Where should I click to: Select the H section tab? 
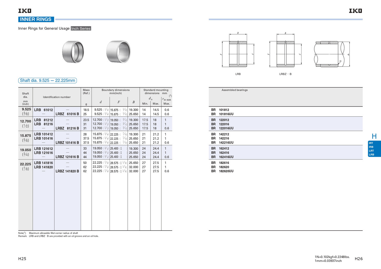(x=374, y=136)
